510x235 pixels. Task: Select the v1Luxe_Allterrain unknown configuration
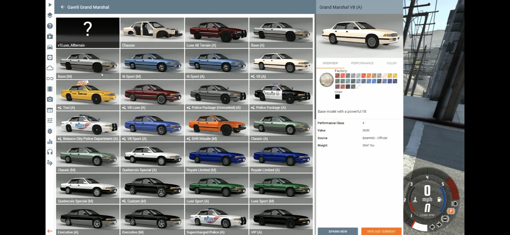tap(88, 33)
